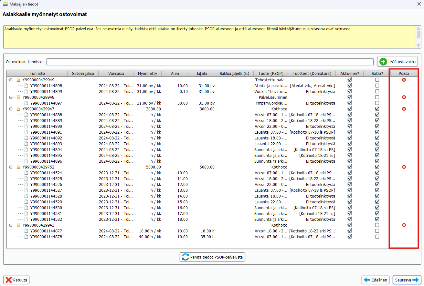Click the description box scroll-down arrow
The image size is (424, 286).
coord(418,45)
